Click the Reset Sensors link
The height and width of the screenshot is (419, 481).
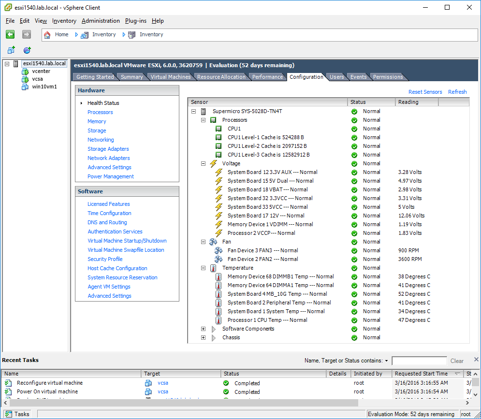coord(425,92)
